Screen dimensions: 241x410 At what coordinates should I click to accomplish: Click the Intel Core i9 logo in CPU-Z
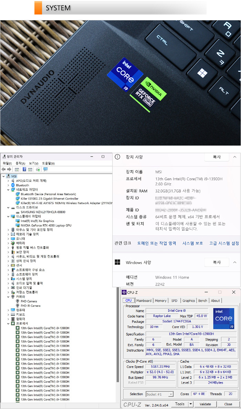click(x=224, y=319)
